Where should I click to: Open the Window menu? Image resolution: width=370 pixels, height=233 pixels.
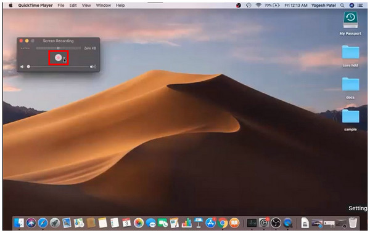(104, 5)
